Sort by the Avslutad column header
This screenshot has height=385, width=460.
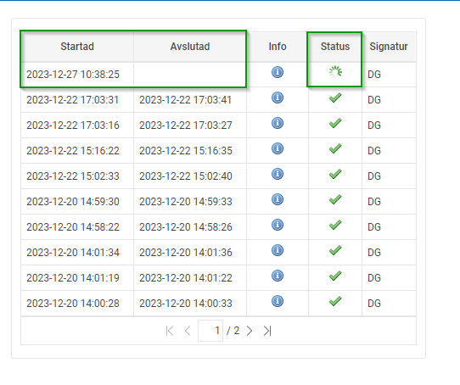190,47
